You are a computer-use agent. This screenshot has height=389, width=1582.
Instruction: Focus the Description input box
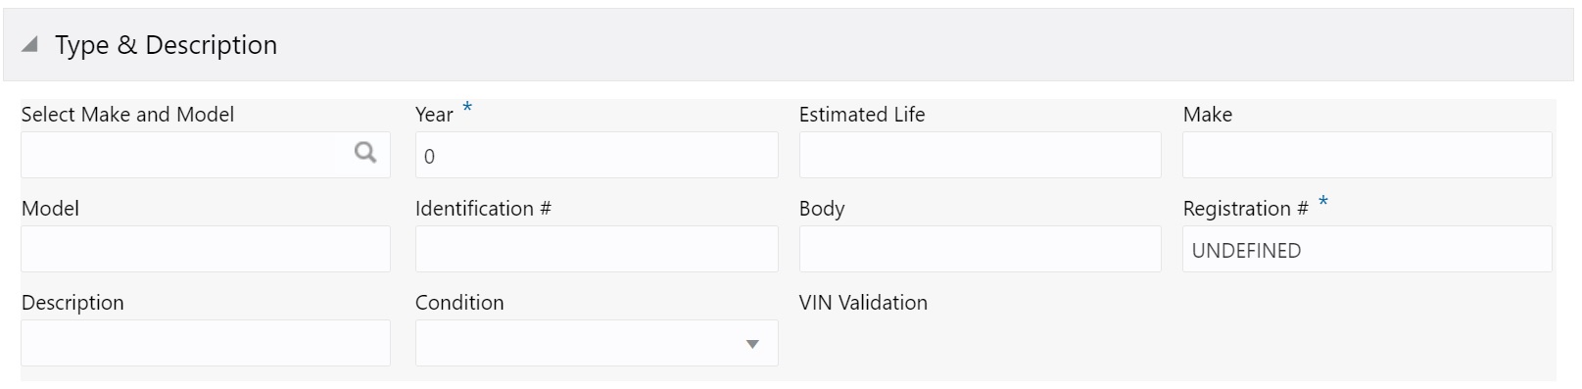click(206, 343)
